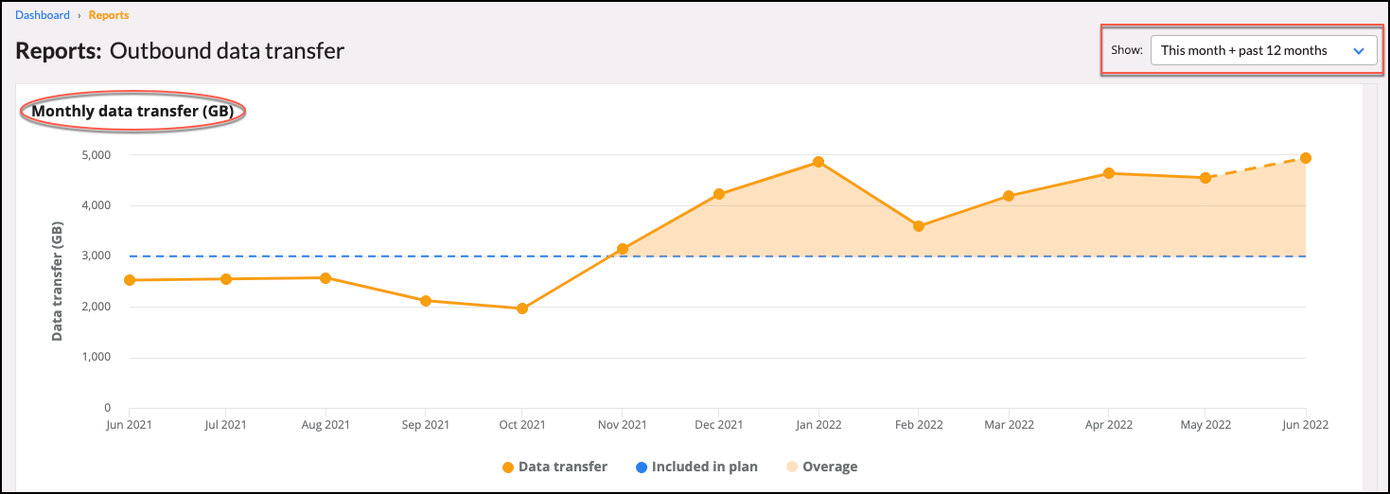
Task: Open the Dashboard breadcrumb link
Action: click(x=43, y=15)
